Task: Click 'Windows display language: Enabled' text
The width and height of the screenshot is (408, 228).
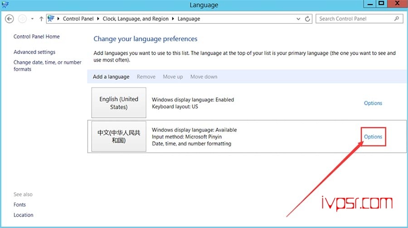Action: click(193, 100)
